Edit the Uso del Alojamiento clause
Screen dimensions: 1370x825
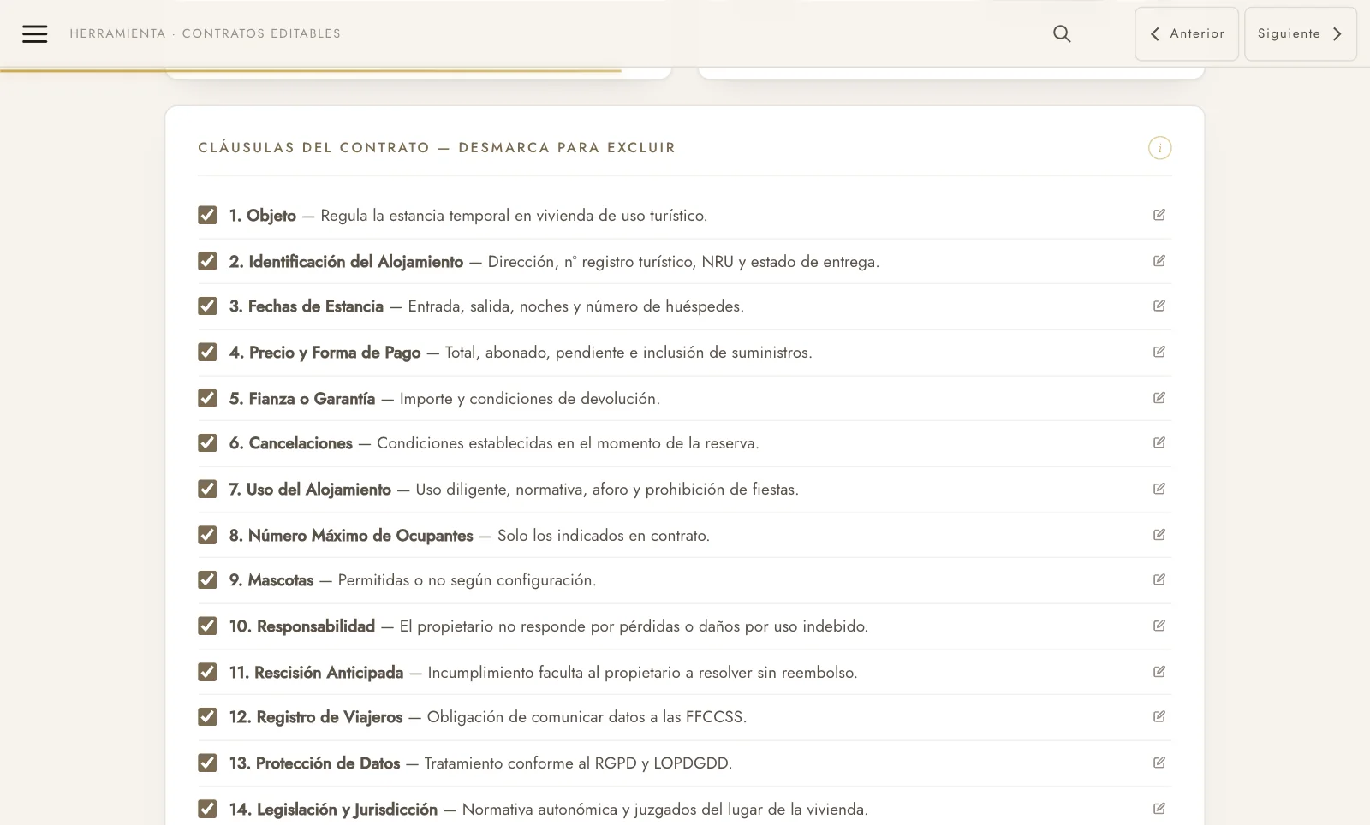point(1159,489)
